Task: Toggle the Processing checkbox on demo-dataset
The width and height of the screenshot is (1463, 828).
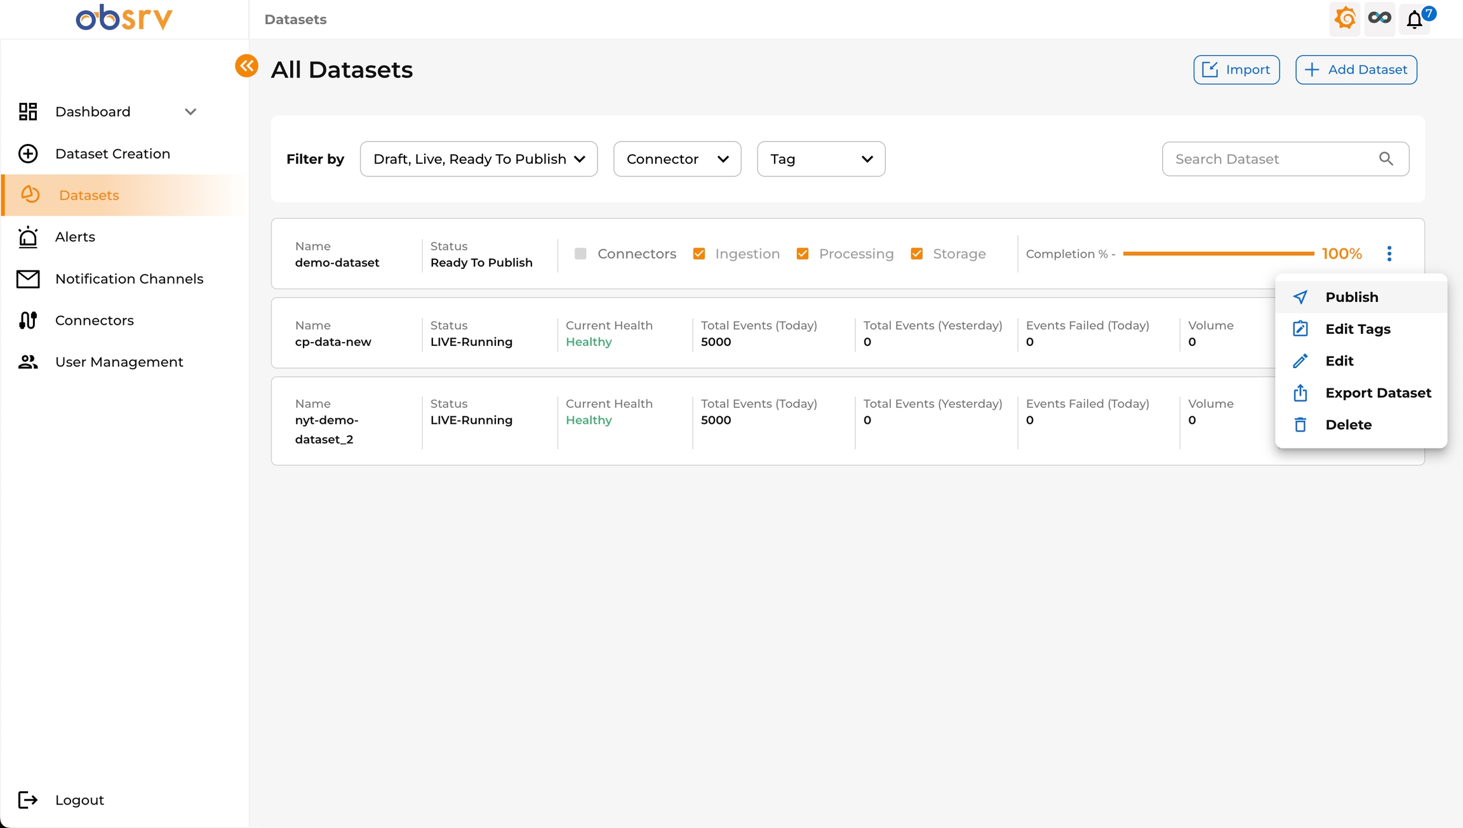Action: click(803, 254)
